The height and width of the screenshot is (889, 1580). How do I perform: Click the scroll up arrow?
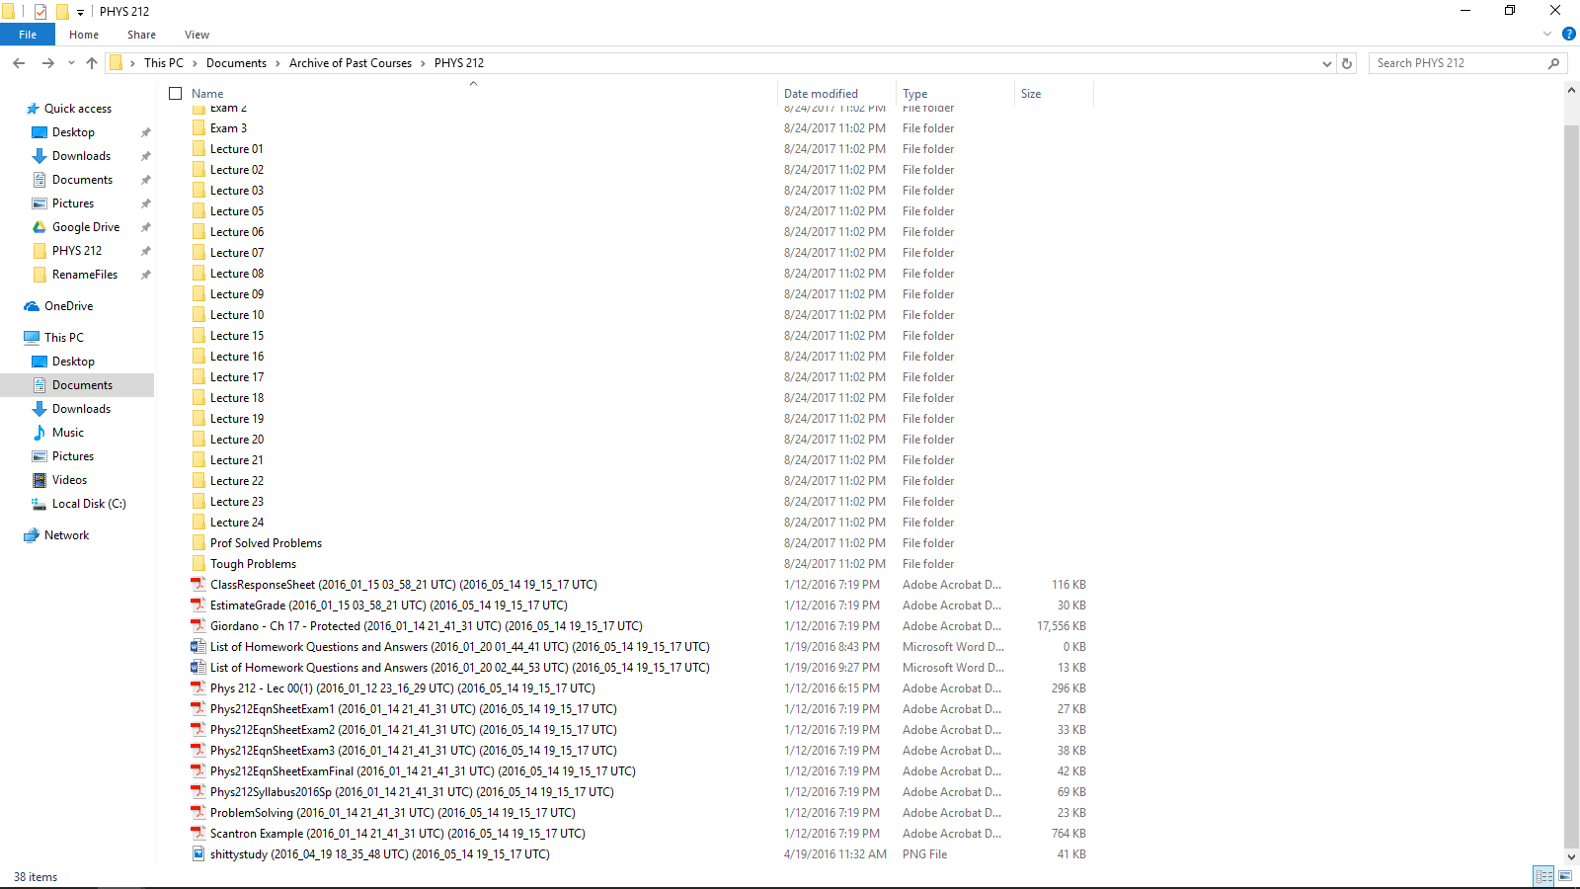coord(1571,90)
